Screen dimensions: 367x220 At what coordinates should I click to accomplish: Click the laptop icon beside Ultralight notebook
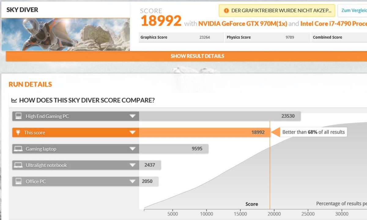pos(18,165)
